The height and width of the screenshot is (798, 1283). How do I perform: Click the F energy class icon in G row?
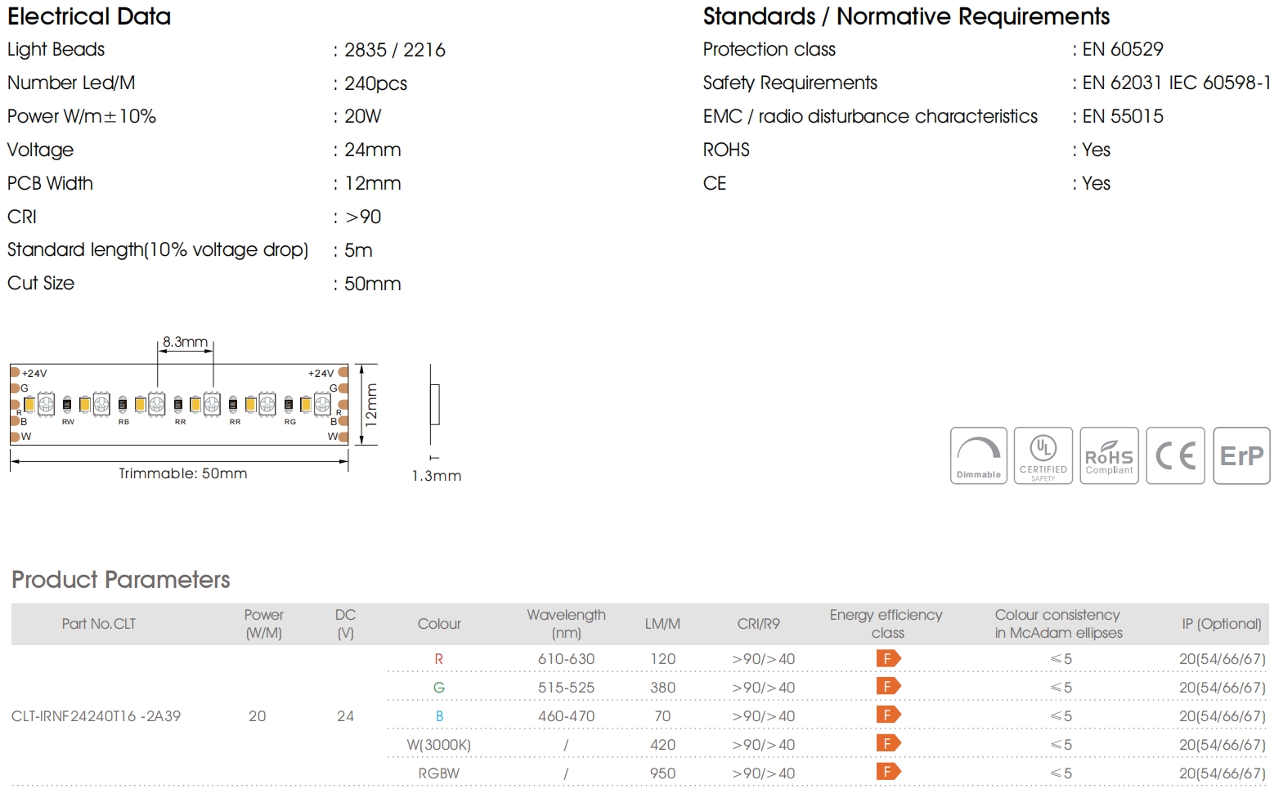pos(888,687)
